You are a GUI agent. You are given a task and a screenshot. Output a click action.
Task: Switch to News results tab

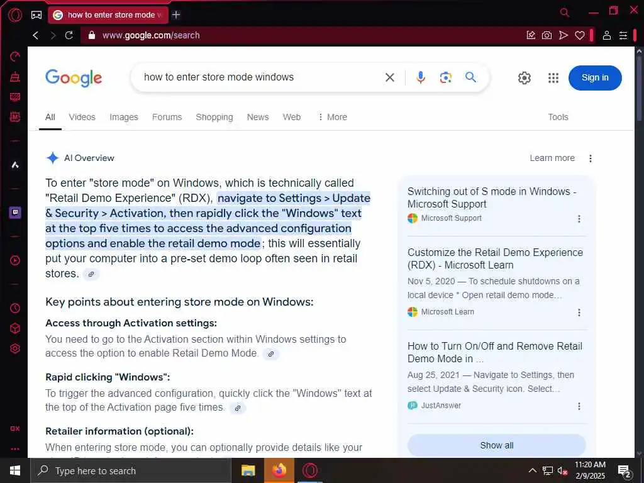[x=257, y=117]
